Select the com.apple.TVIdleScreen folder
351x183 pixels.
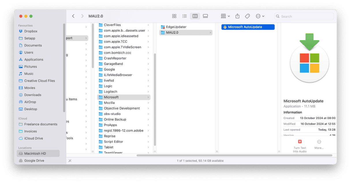[124, 47]
